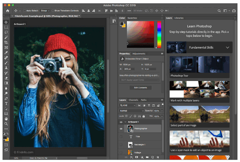
Task: Enable the Auto-Select checkbox
Action: click(25, 11)
